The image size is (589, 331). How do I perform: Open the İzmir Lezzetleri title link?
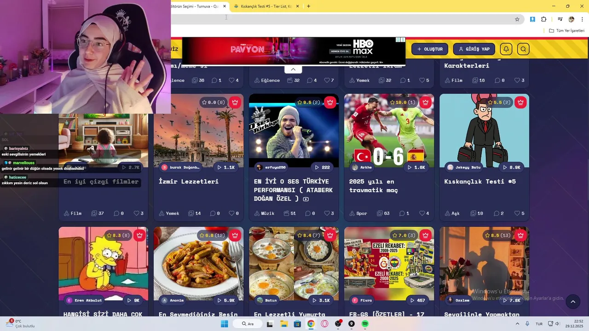189,182
